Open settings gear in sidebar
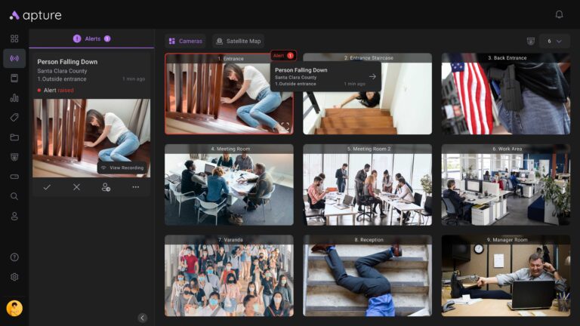Viewport: 580px width, 326px height. [14, 277]
